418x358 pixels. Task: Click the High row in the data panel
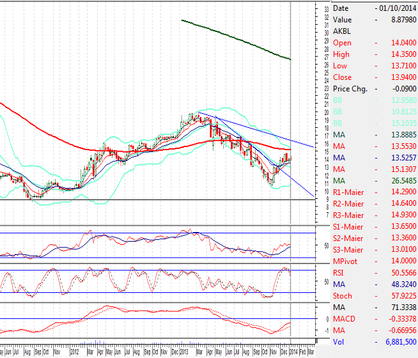374,54
